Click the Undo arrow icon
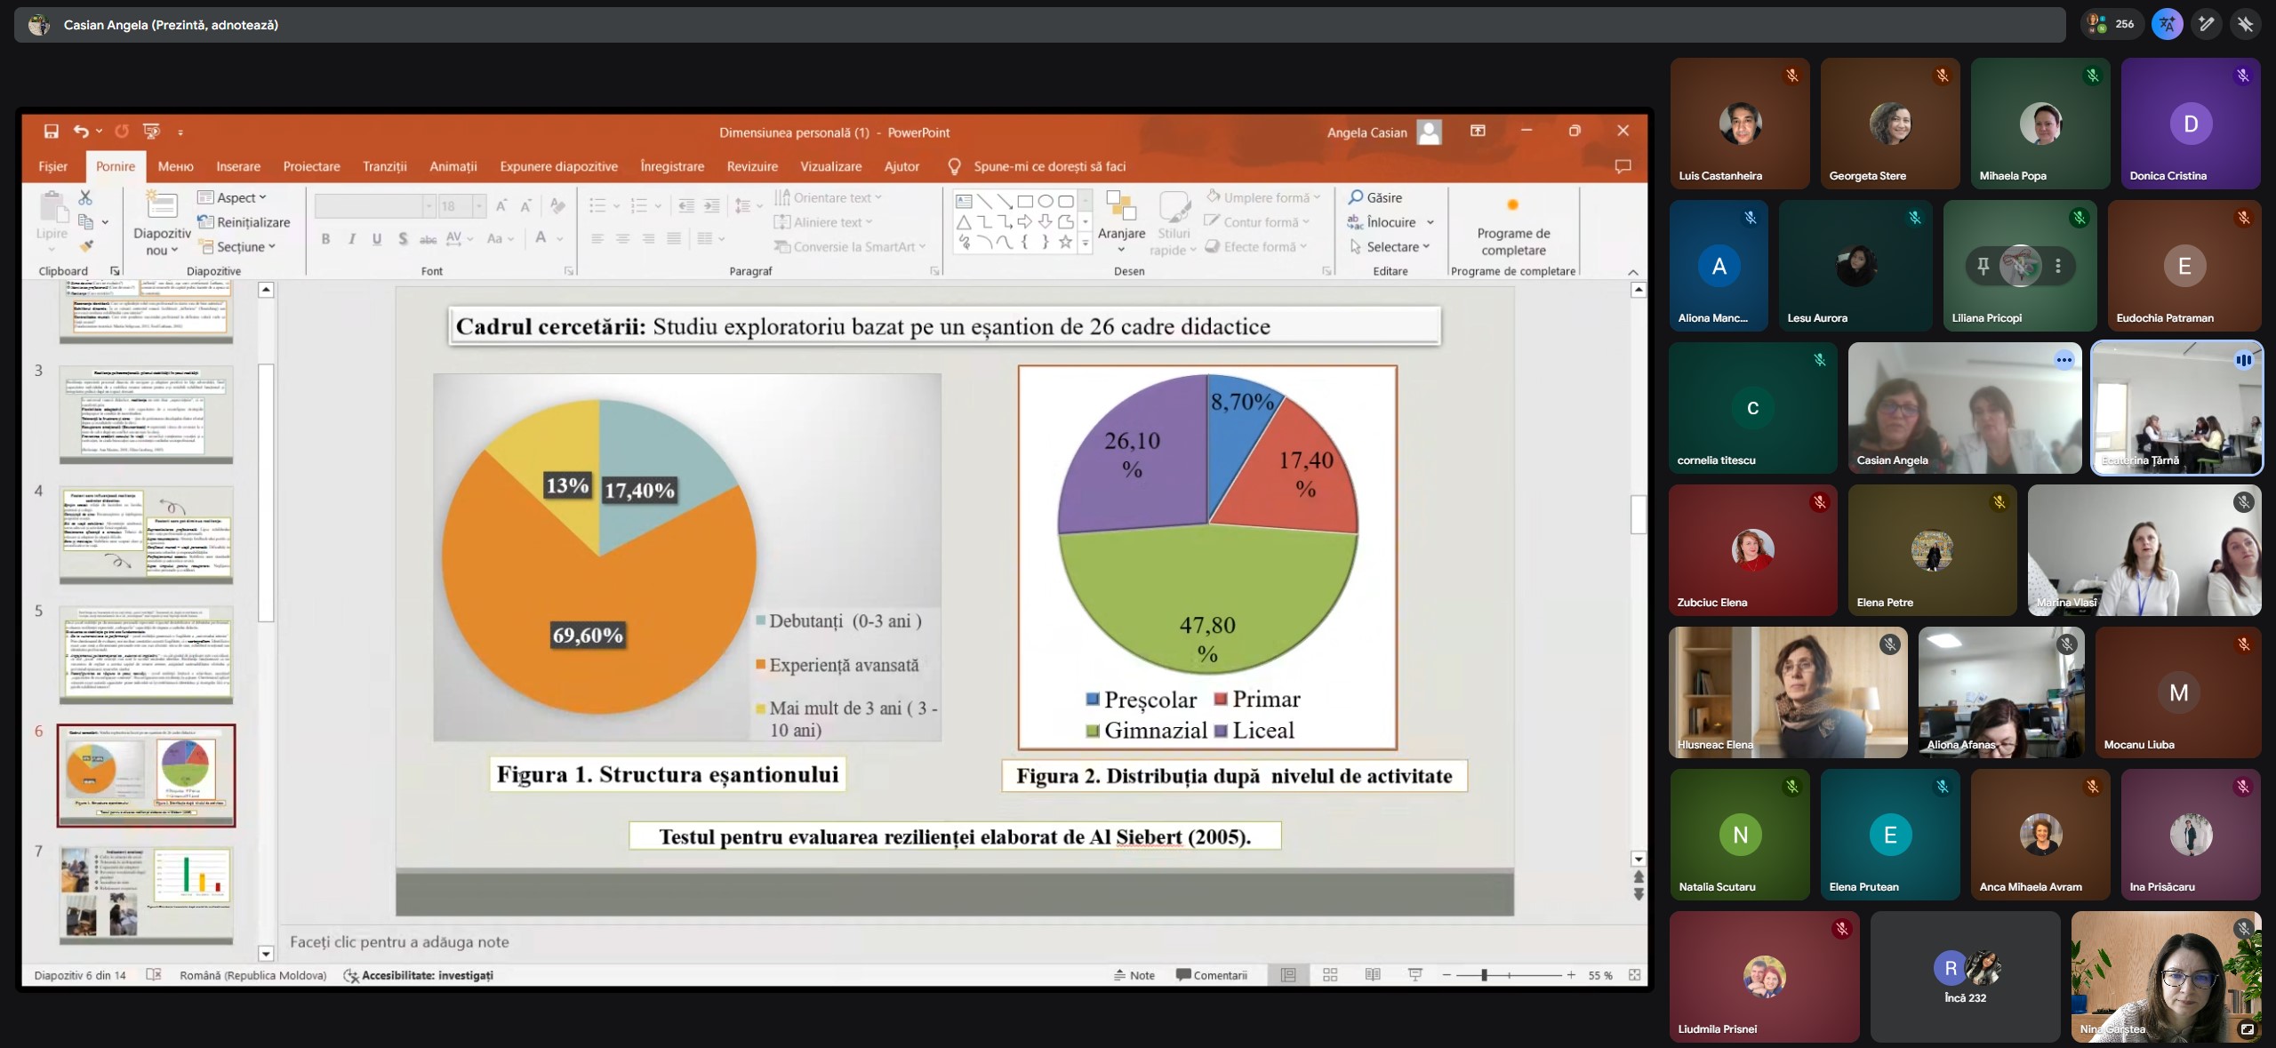2276x1048 pixels. [81, 132]
